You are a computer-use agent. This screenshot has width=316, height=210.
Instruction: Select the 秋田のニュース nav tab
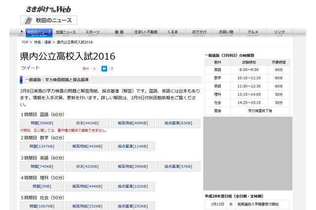pos(39,33)
